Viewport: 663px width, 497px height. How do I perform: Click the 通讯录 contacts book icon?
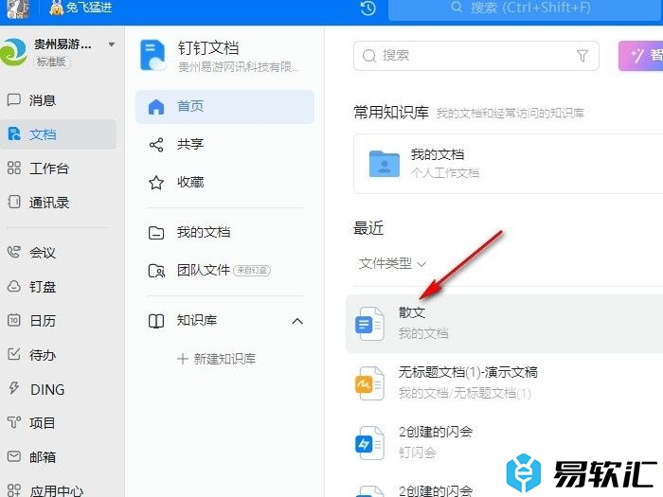pyautogui.click(x=14, y=202)
